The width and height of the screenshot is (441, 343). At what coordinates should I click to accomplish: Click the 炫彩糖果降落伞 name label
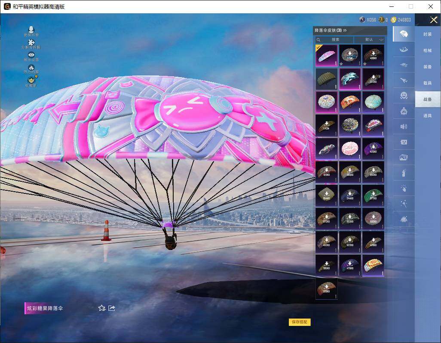pos(45,308)
